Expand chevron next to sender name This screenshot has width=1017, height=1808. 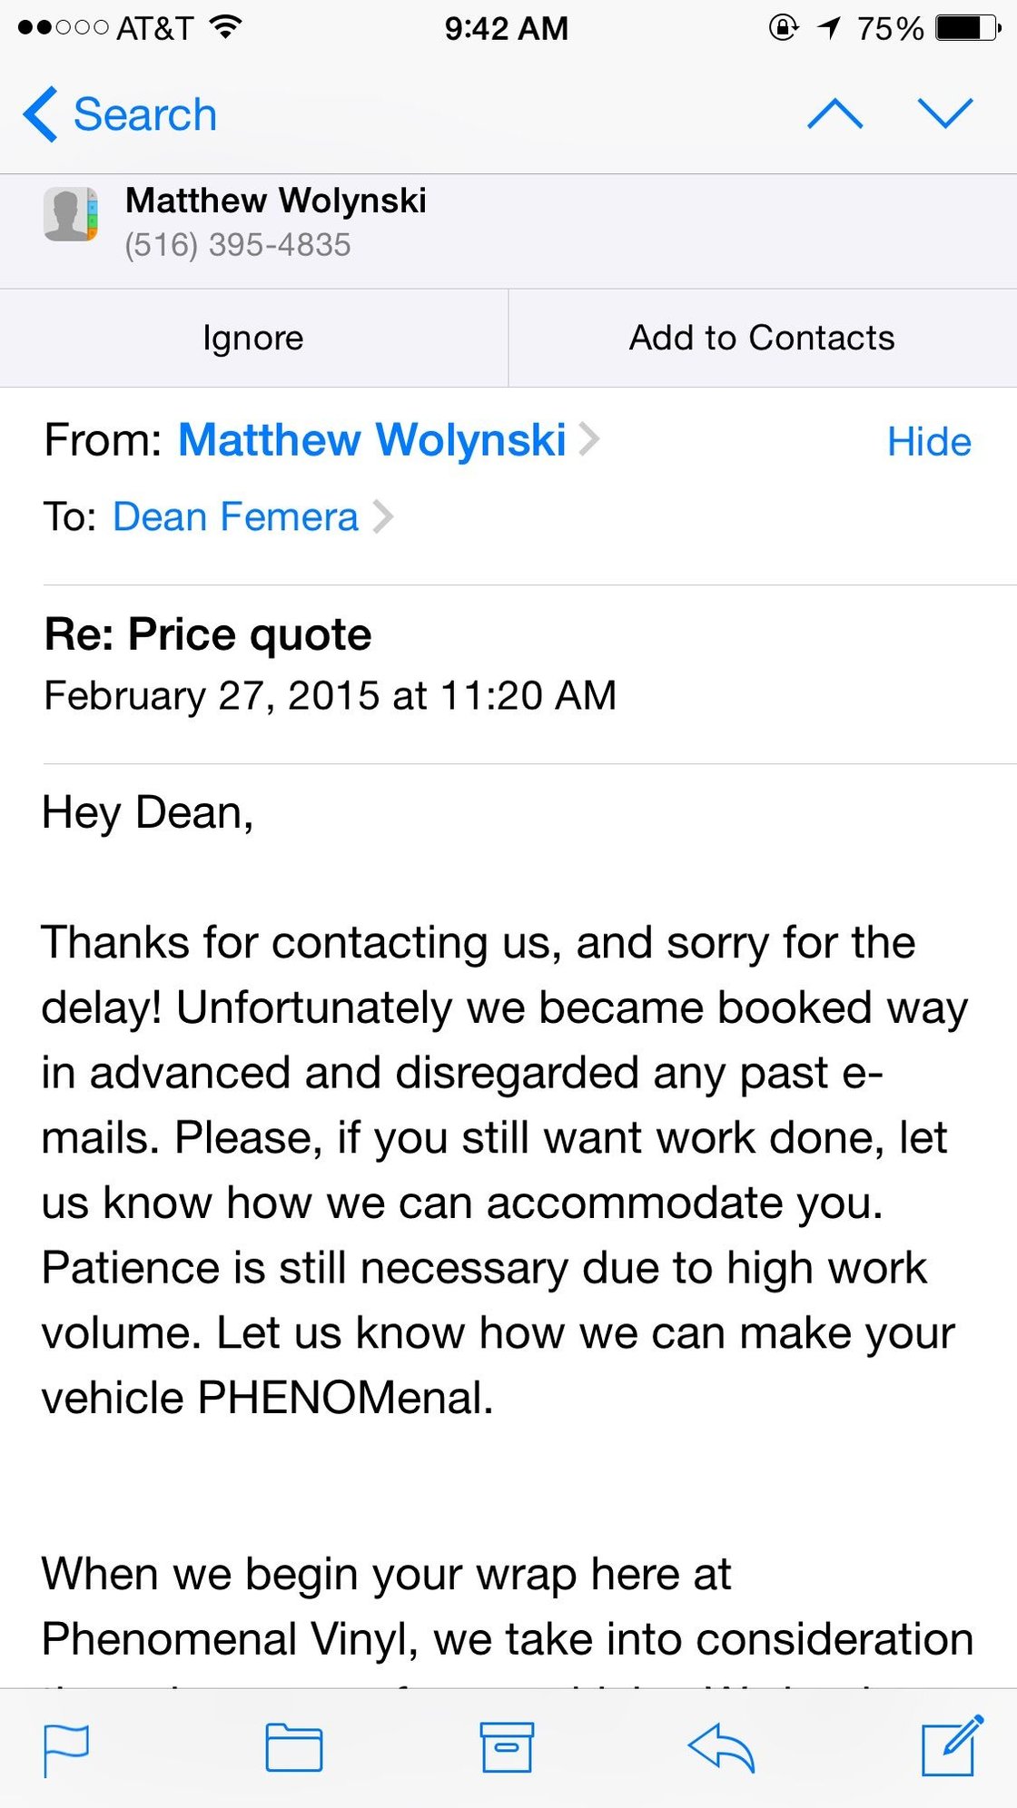(589, 440)
